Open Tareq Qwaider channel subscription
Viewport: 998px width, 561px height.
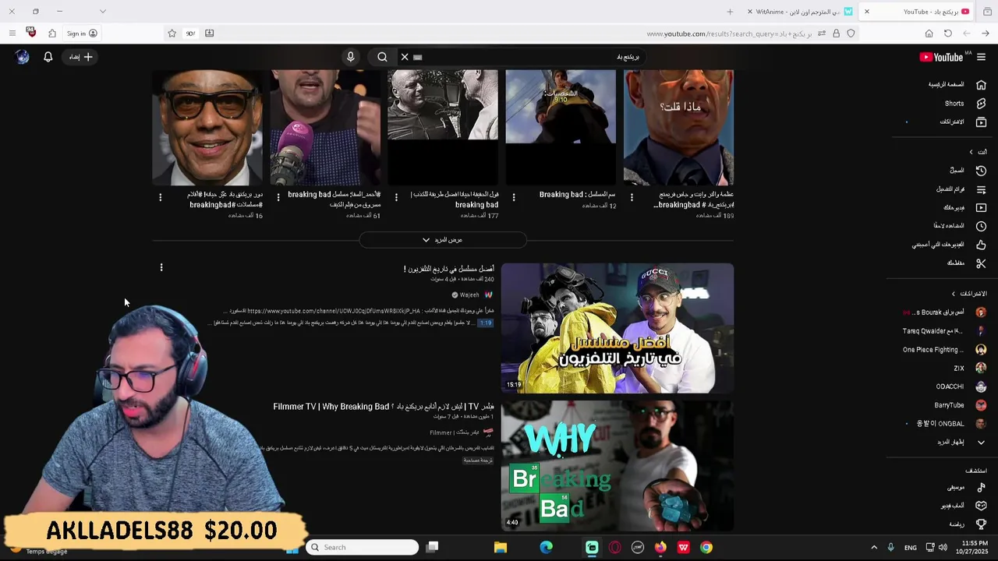tap(945, 331)
